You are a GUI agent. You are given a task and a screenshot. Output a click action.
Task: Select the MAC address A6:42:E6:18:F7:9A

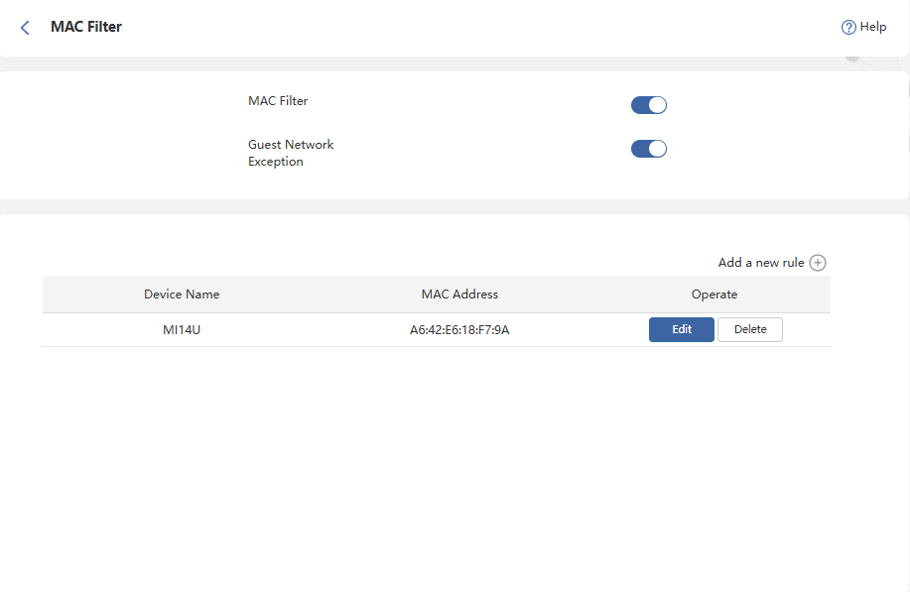(459, 329)
